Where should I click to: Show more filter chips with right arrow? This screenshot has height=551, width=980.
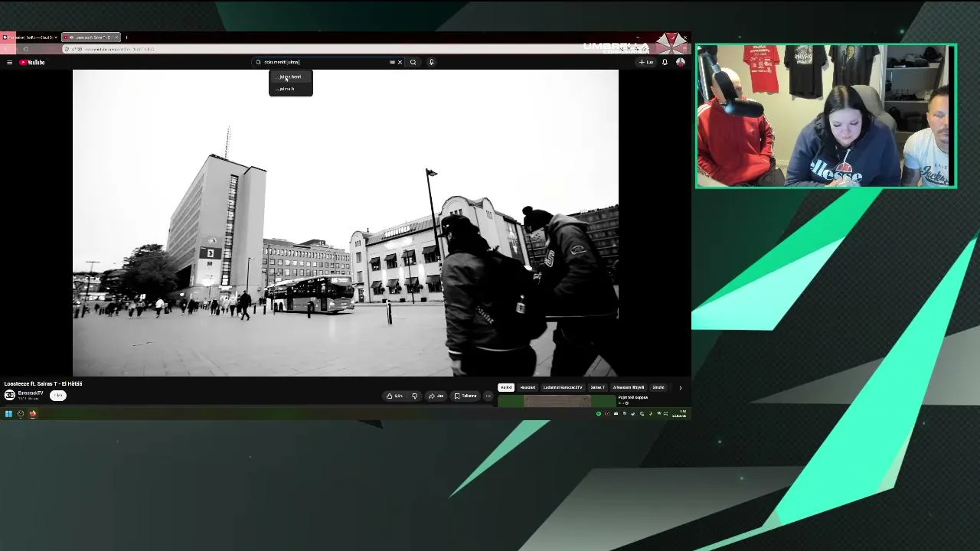680,387
